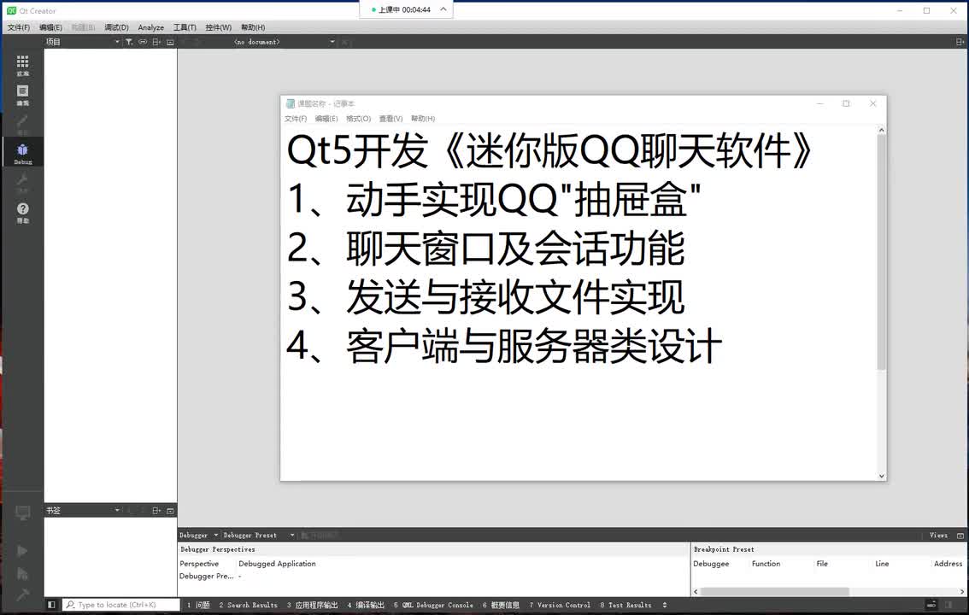Click the Line column header
Image resolution: width=969 pixels, height=615 pixels.
tap(882, 564)
